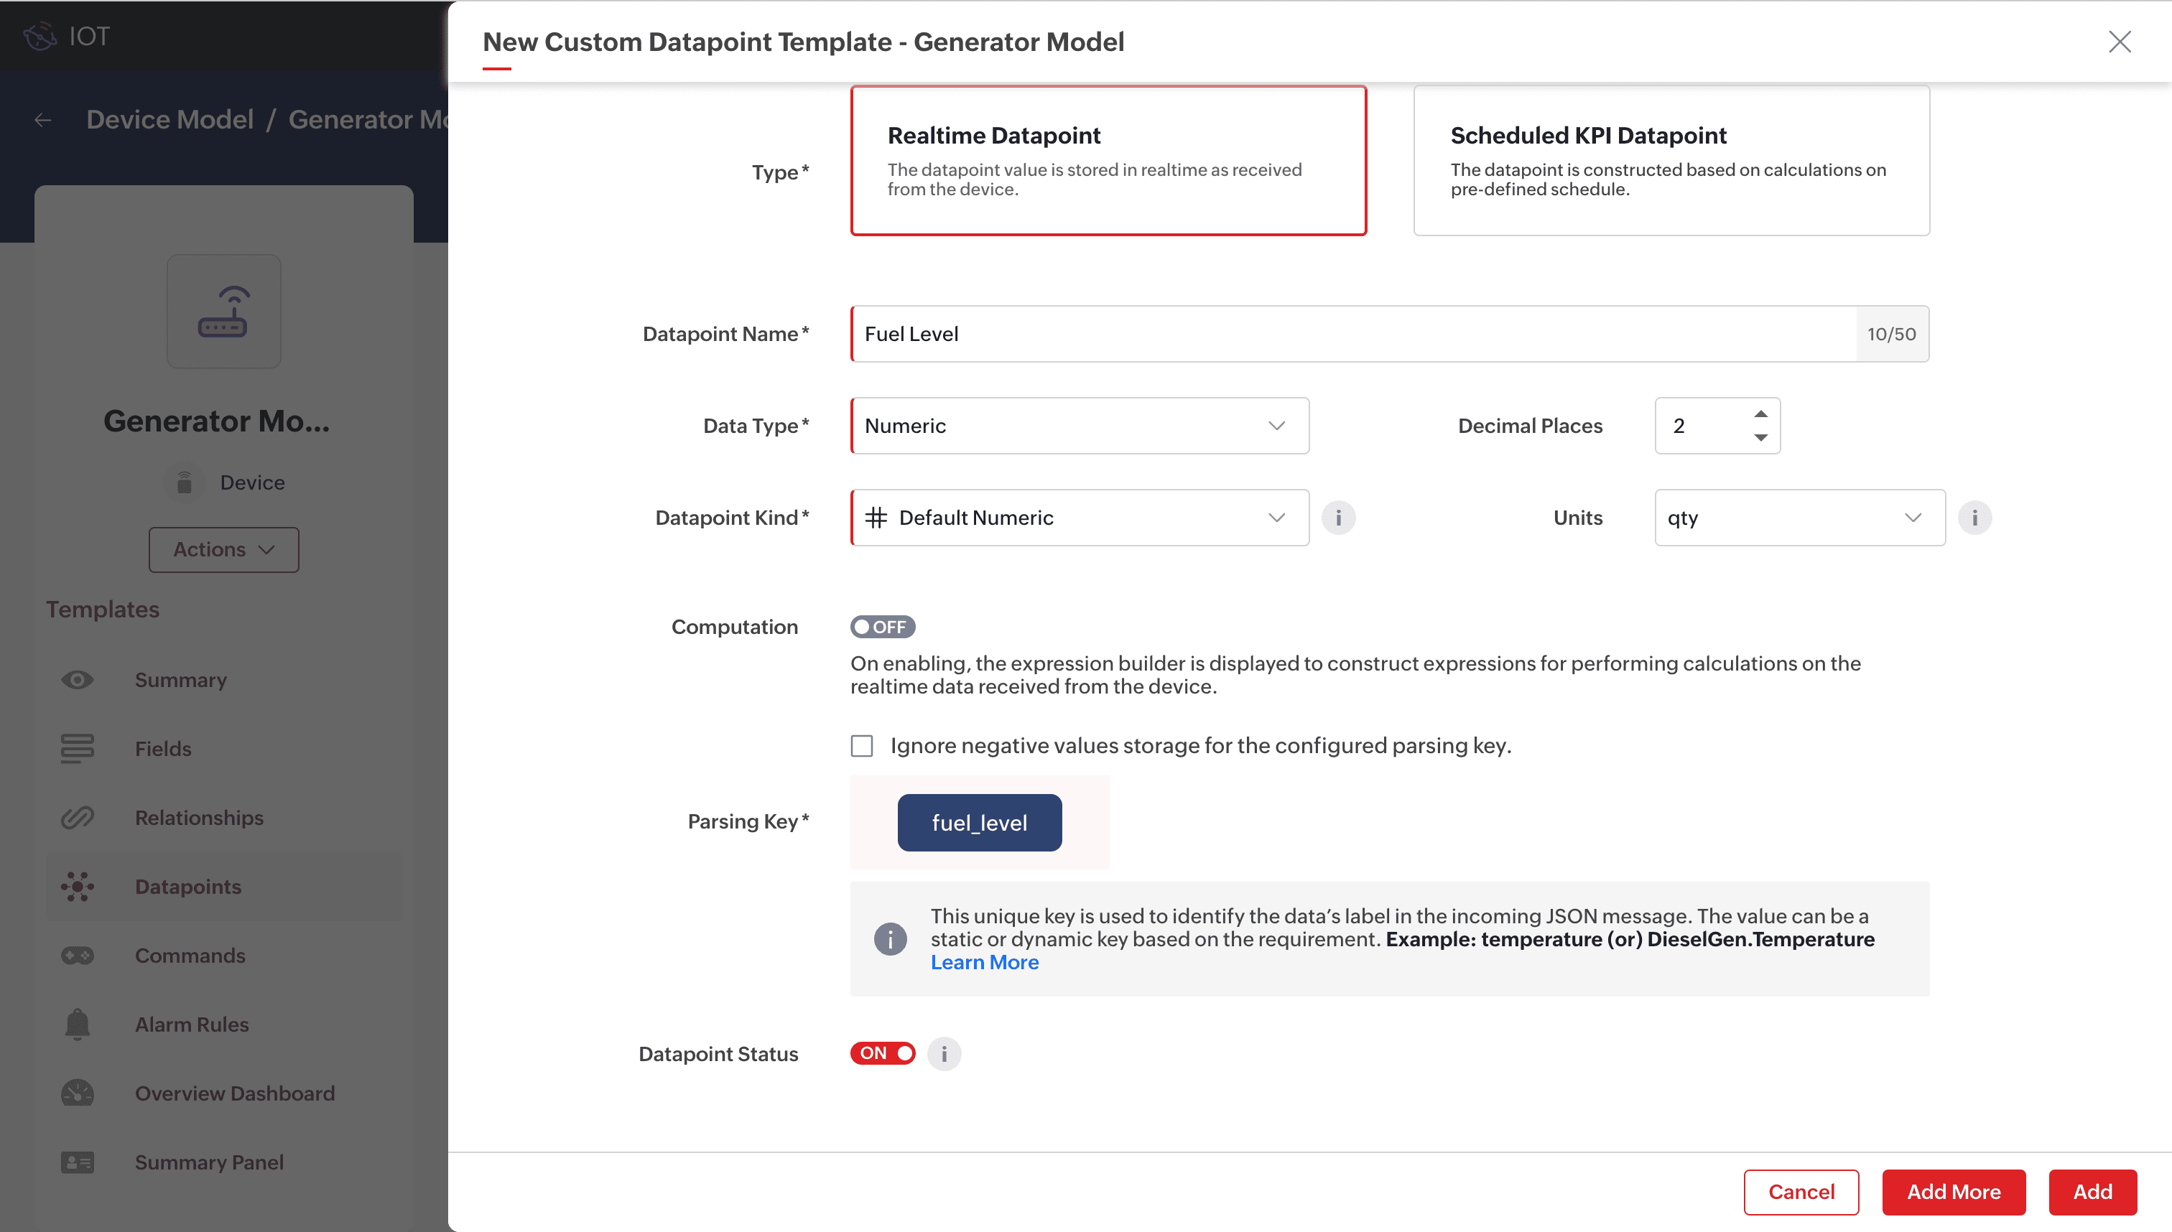Open the Units dropdown
The height and width of the screenshot is (1232, 2172).
click(1799, 517)
